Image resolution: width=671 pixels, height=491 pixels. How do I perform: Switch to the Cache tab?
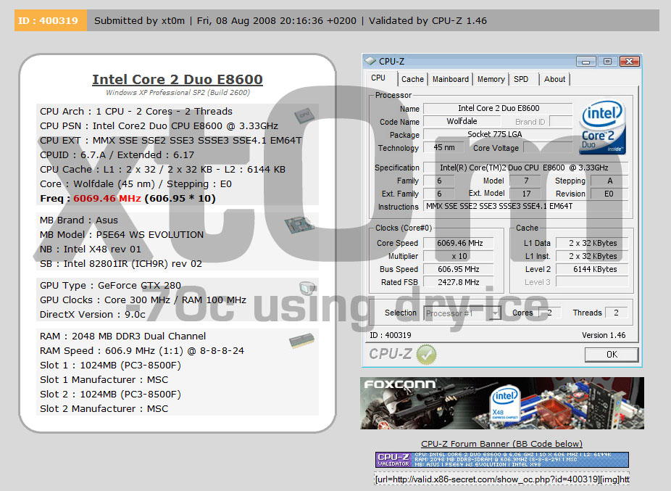(412, 79)
